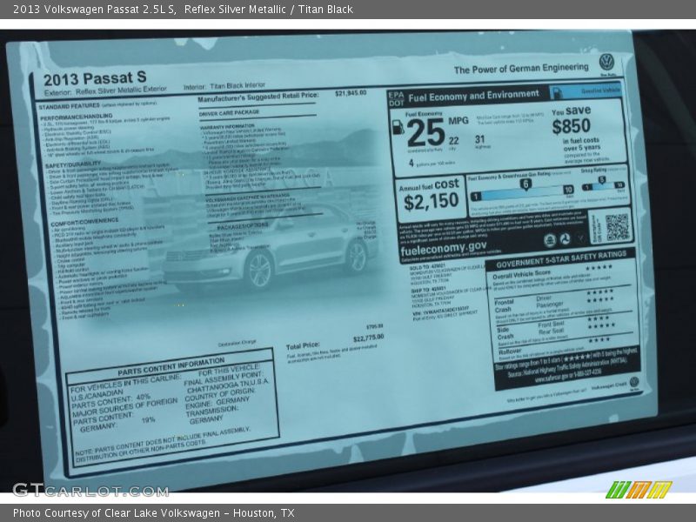Screen dimensions: 696x522
Task: Click the MSRP value $21,945.00
Action: 351,93
